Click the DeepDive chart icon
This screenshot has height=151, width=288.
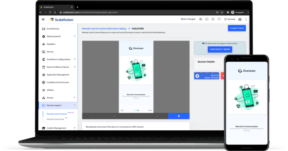43,44
